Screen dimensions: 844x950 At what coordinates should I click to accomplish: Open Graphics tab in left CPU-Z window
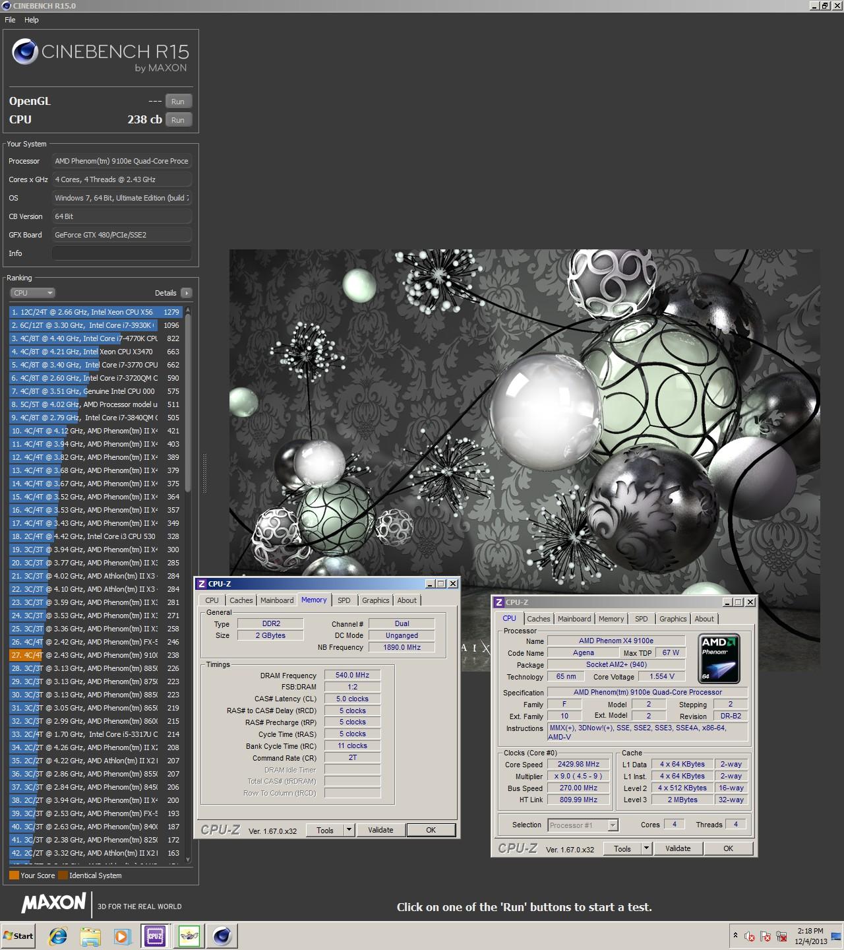pyautogui.click(x=376, y=600)
